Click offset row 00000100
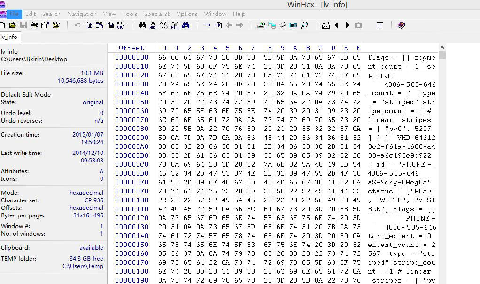 tap(132, 200)
